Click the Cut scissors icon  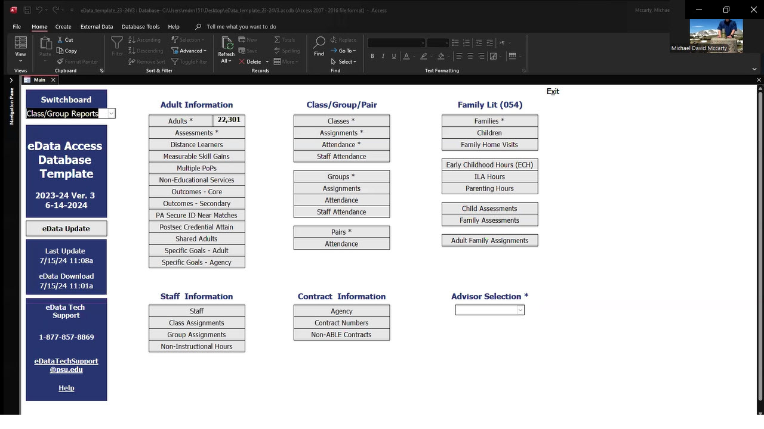tap(60, 40)
